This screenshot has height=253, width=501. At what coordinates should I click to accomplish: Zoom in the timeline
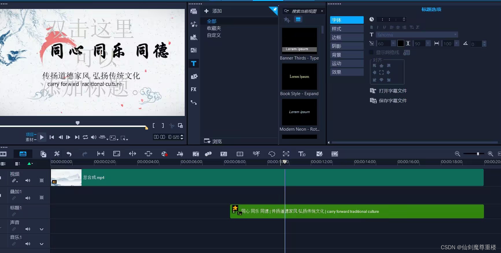click(x=490, y=154)
